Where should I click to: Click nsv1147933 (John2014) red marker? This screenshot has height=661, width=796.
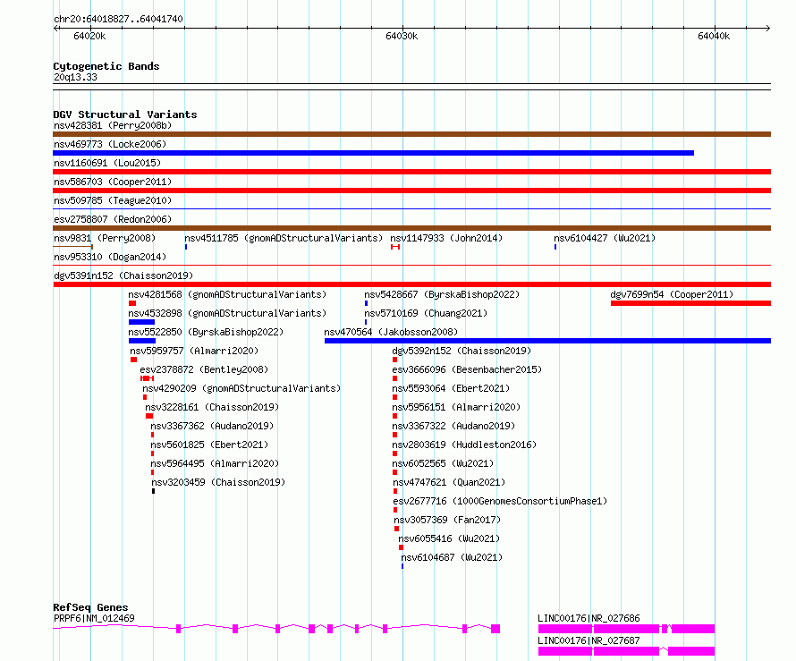[x=395, y=247]
